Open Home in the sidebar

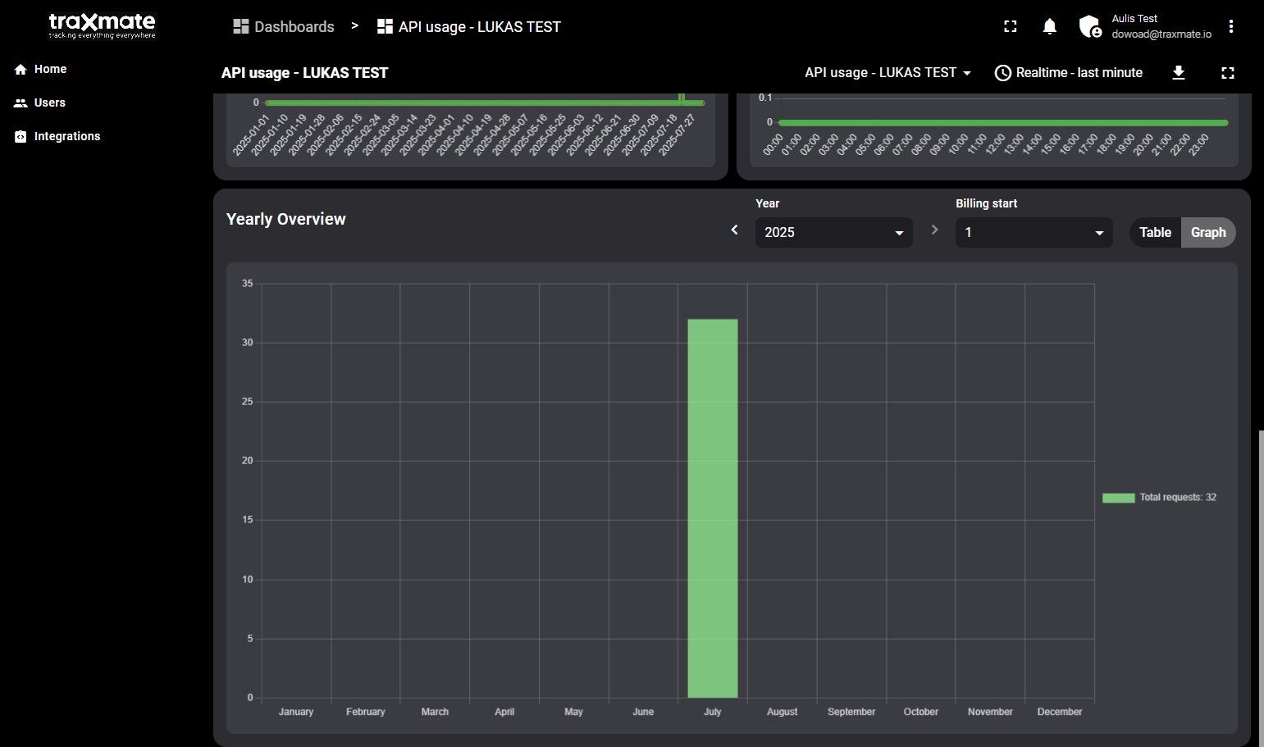pos(50,70)
